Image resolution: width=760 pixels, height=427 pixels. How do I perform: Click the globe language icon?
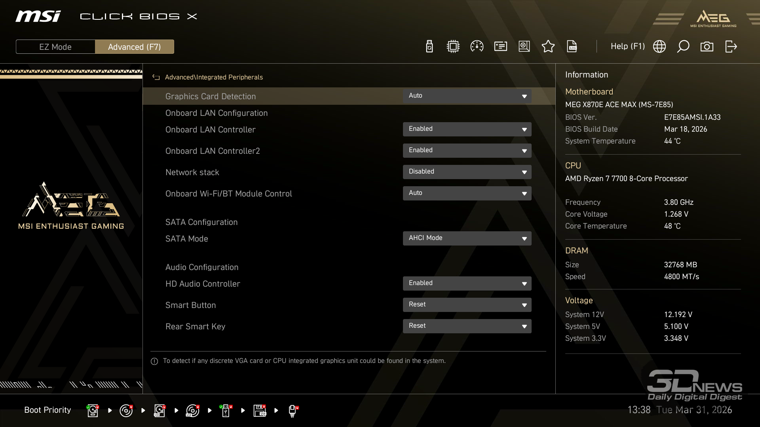[659, 47]
